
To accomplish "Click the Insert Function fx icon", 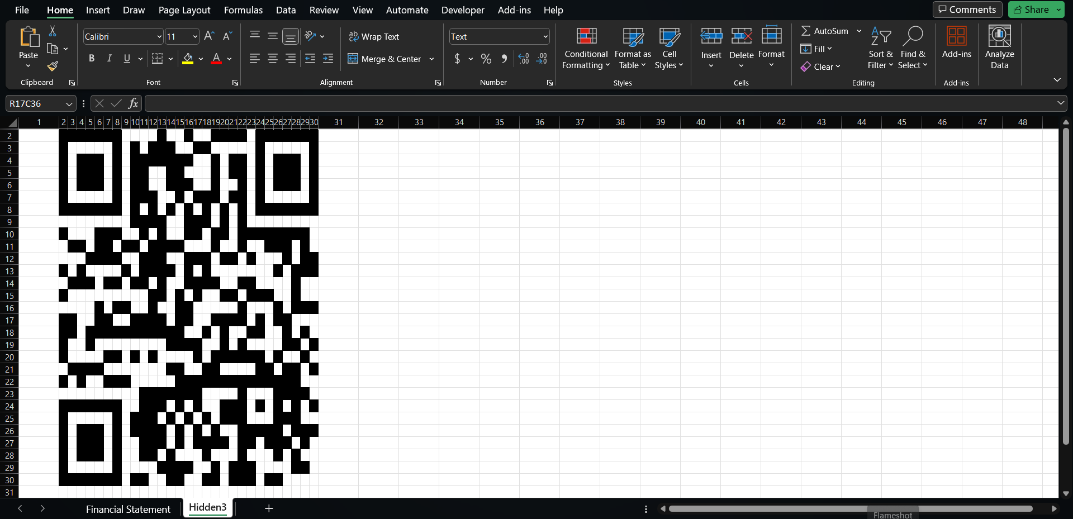I will click(x=133, y=103).
